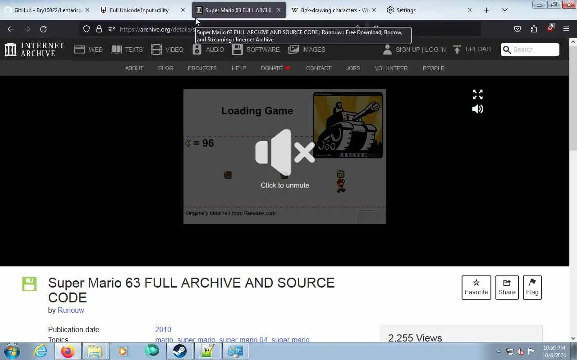The width and height of the screenshot is (577, 360).
Task: Open the Images picture icon
Action: pyautogui.click(x=293, y=49)
